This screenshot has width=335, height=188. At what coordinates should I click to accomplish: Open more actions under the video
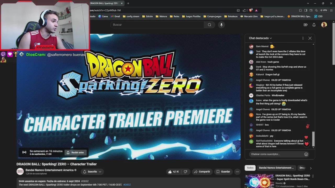237,172
